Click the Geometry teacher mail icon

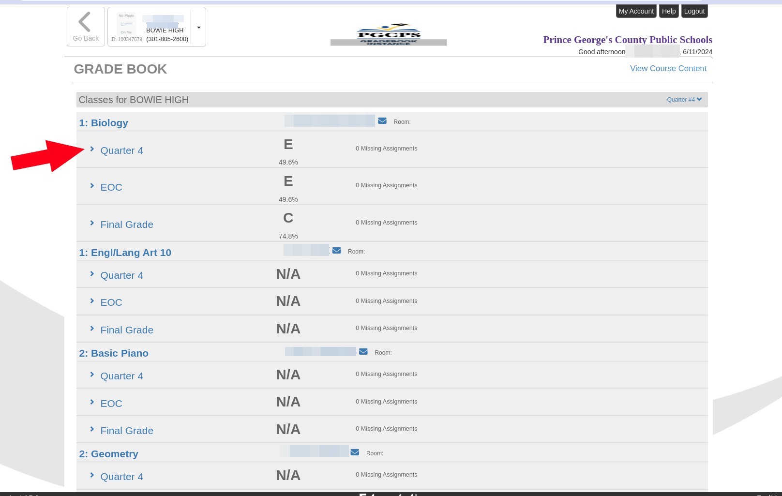pos(355,452)
